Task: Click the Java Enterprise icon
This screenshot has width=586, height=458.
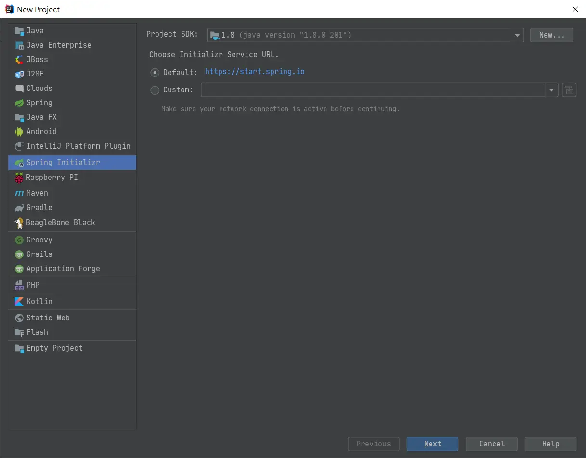Action: point(19,45)
